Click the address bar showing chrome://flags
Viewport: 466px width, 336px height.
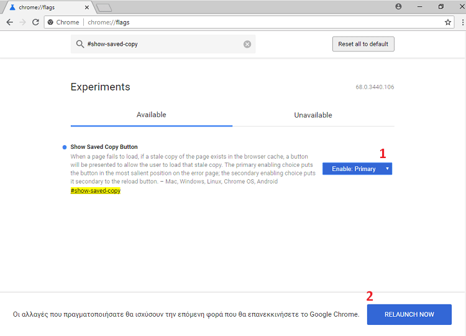249,22
